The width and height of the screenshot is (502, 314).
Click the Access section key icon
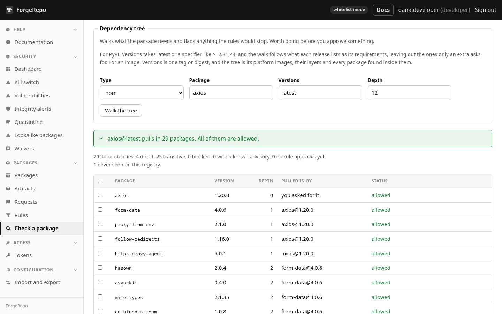pos(8,243)
